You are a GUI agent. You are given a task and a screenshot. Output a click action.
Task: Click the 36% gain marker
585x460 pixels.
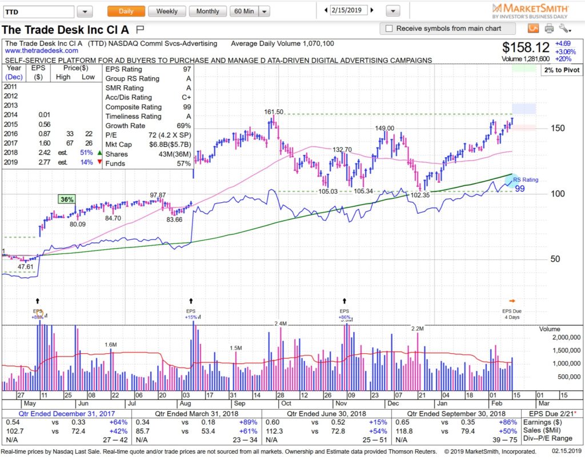[67, 199]
